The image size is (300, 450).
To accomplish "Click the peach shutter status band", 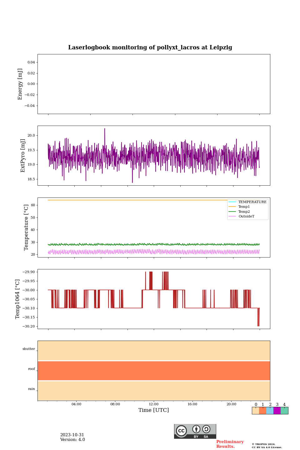I will click(x=154, y=351).
